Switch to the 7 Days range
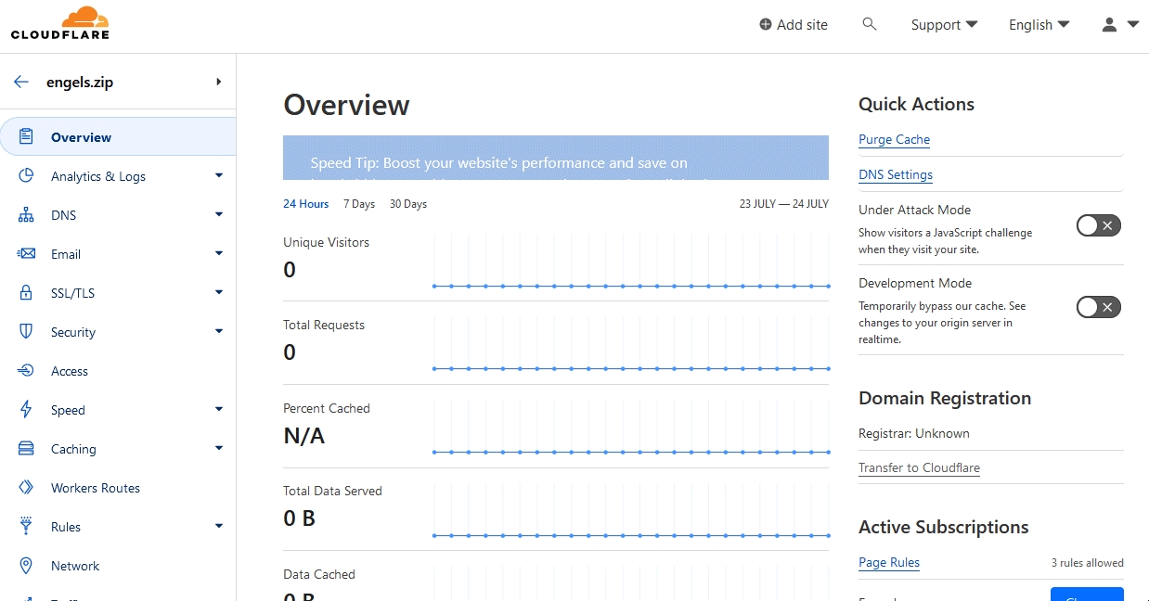This screenshot has height=601, width=1149. coord(359,204)
